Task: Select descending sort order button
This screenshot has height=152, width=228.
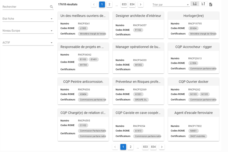Action: [195, 4]
